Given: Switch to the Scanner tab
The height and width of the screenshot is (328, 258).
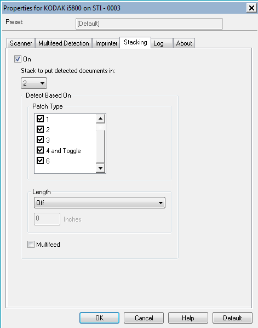Looking at the screenshot, I should 21,43.
